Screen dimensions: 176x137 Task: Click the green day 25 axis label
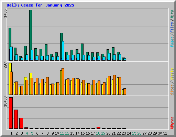pos(134,133)
